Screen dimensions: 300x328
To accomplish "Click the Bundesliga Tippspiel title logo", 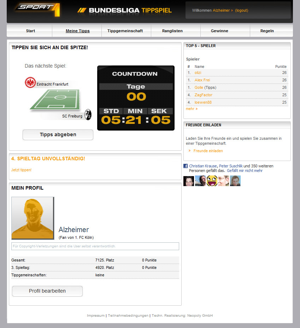I will pyautogui.click(x=125, y=10).
